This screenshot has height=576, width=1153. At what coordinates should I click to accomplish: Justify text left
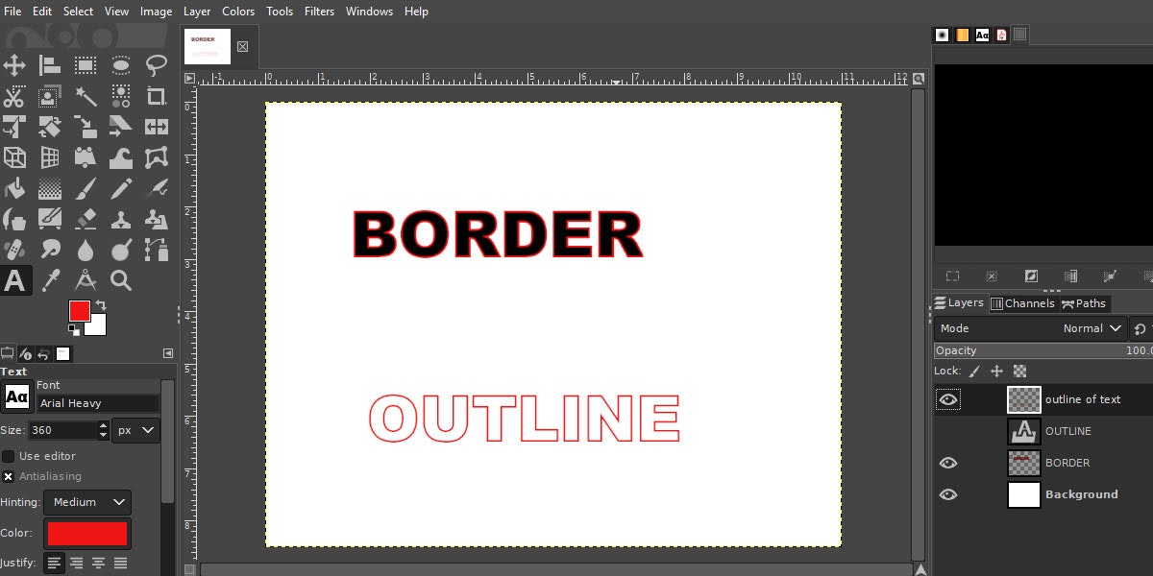(x=55, y=563)
